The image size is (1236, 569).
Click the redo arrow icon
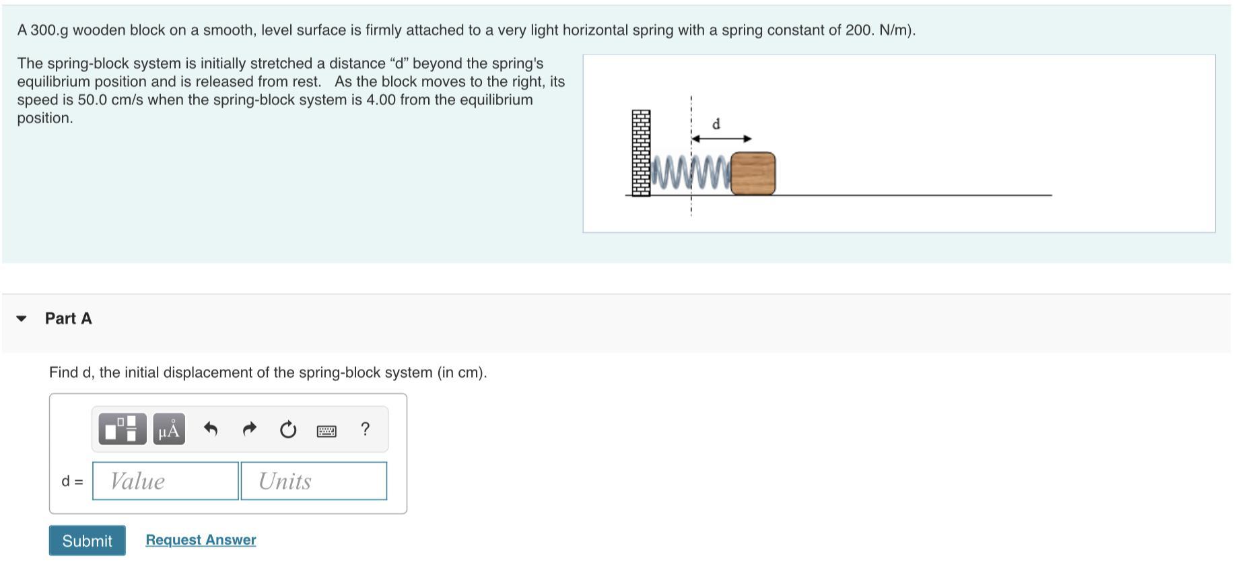click(x=249, y=429)
